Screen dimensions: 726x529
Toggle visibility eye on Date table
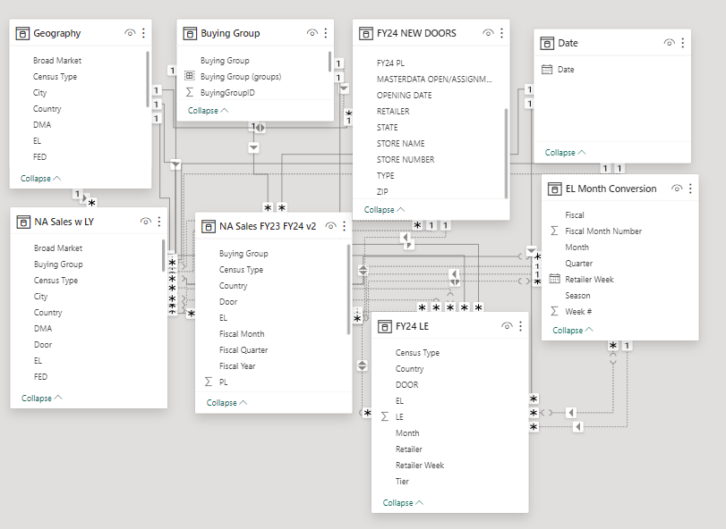[670, 43]
